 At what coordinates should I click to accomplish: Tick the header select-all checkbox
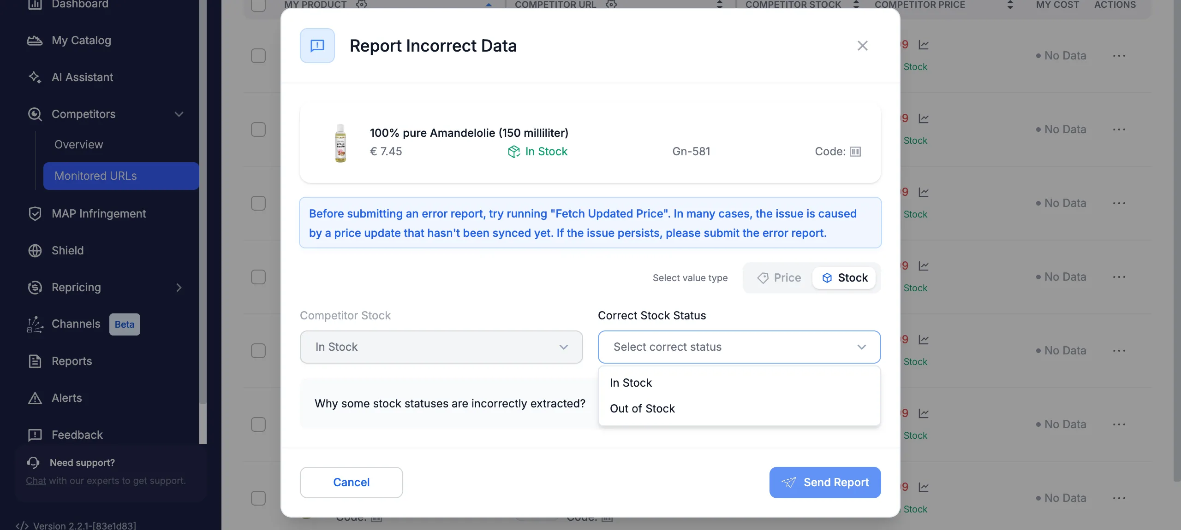point(258,5)
